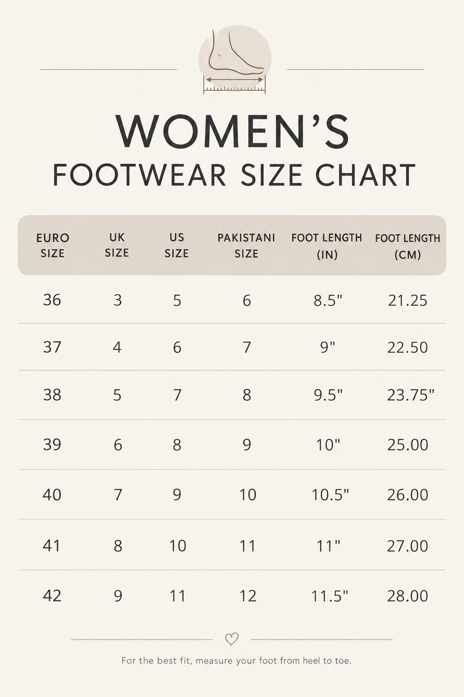Click the foot measurement icon at top
Image resolution: width=464 pixels, height=697 pixels.
pos(235,60)
